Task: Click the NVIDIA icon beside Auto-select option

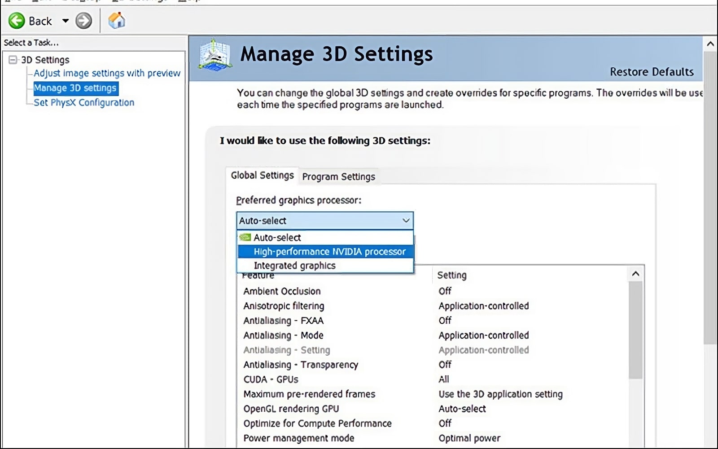Action: (x=245, y=237)
